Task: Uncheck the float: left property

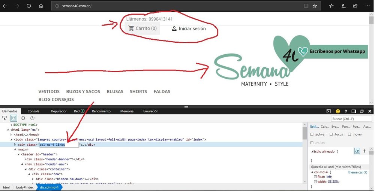Action: (x=315, y=177)
